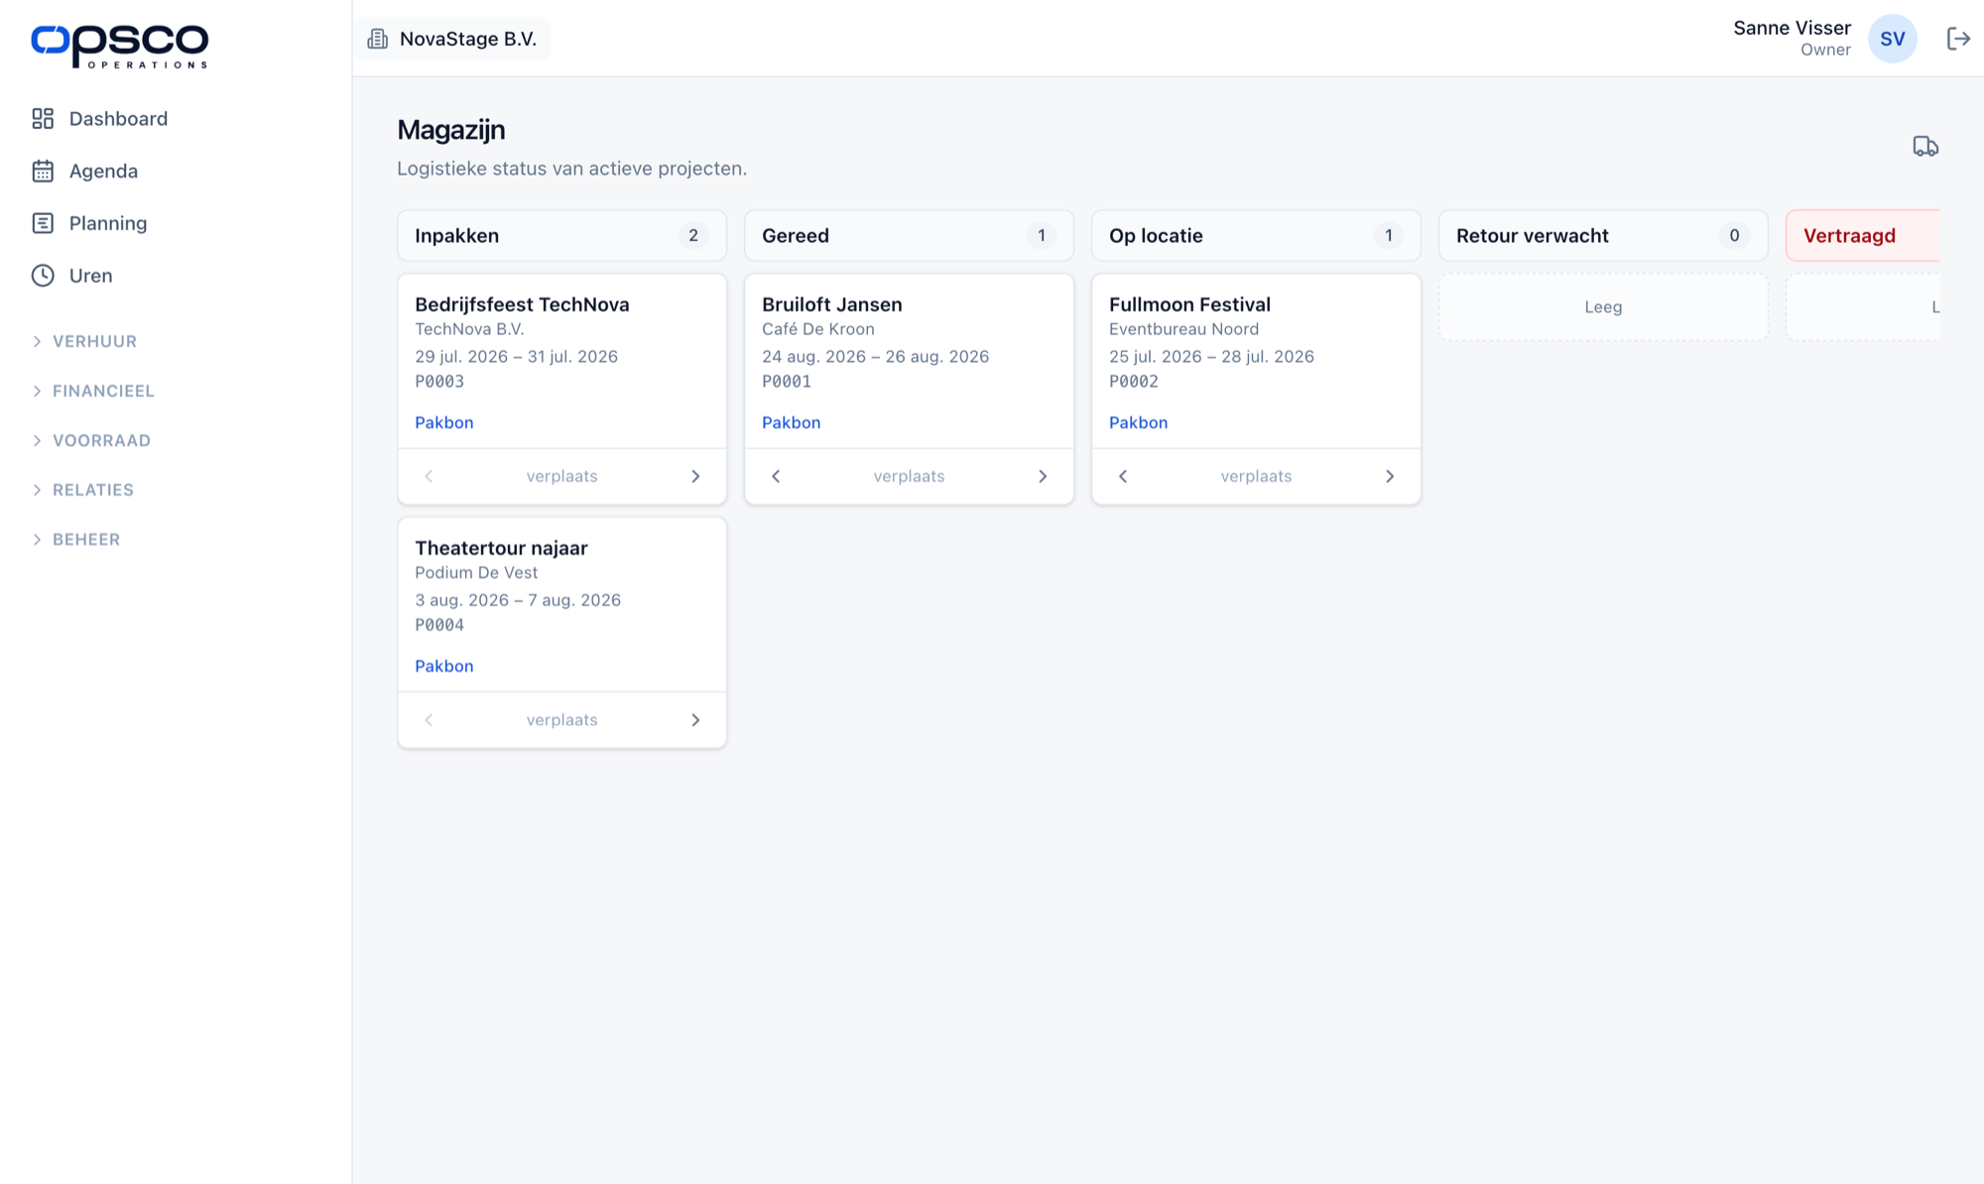Viewport: 1984px width, 1184px height.
Task: Click the Dashboard grid icon
Action: tap(43, 119)
